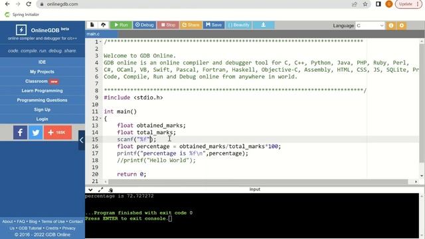Share on Facebook icon
This screenshot has height=239, width=425.
pyautogui.click(x=20, y=133)
